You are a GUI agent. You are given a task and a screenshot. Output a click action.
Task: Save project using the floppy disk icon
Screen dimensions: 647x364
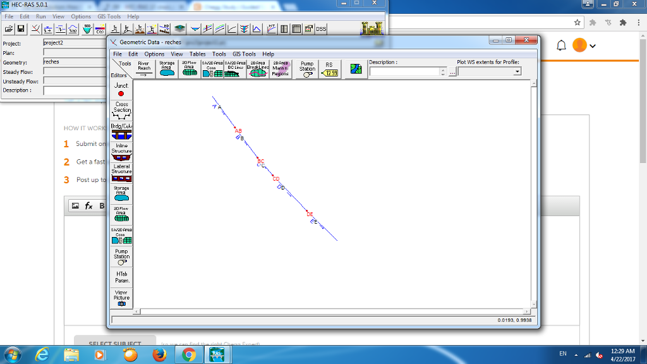[21, 29]
